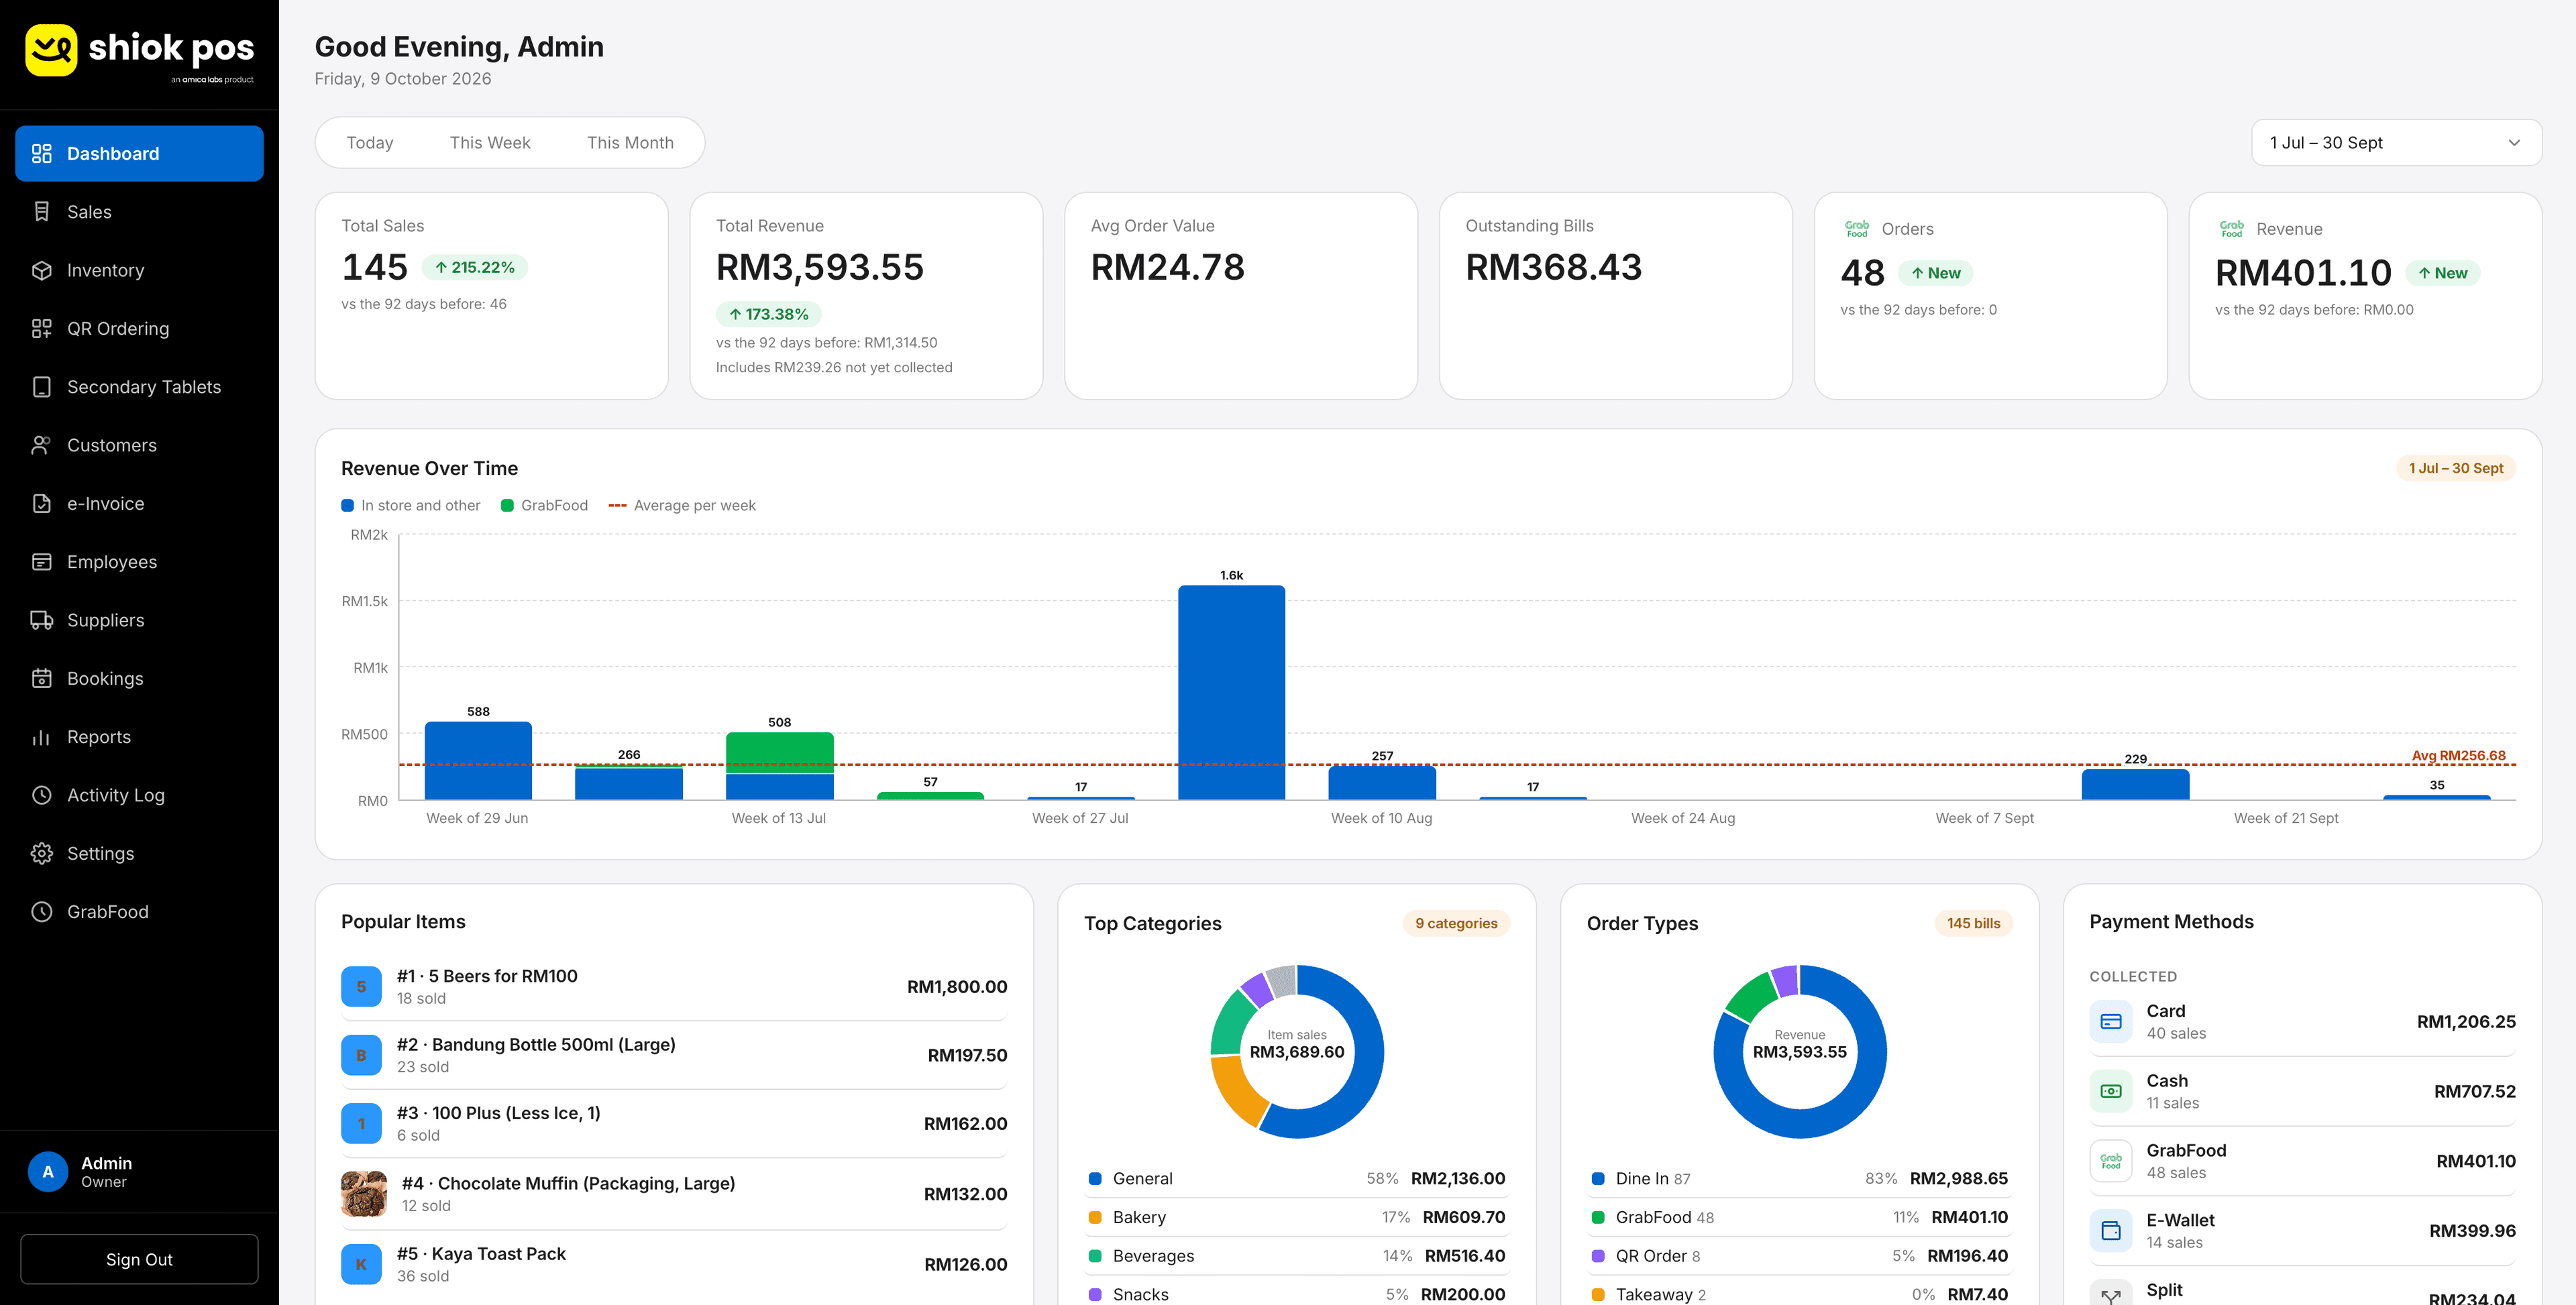Click the Sign Out button
The image size is (2576, 1305).
pos(139,1259)
